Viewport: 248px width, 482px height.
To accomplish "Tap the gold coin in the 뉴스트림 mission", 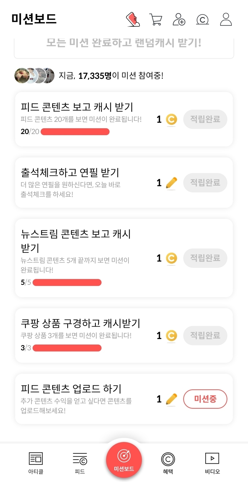I will click(x=171, y=258).
